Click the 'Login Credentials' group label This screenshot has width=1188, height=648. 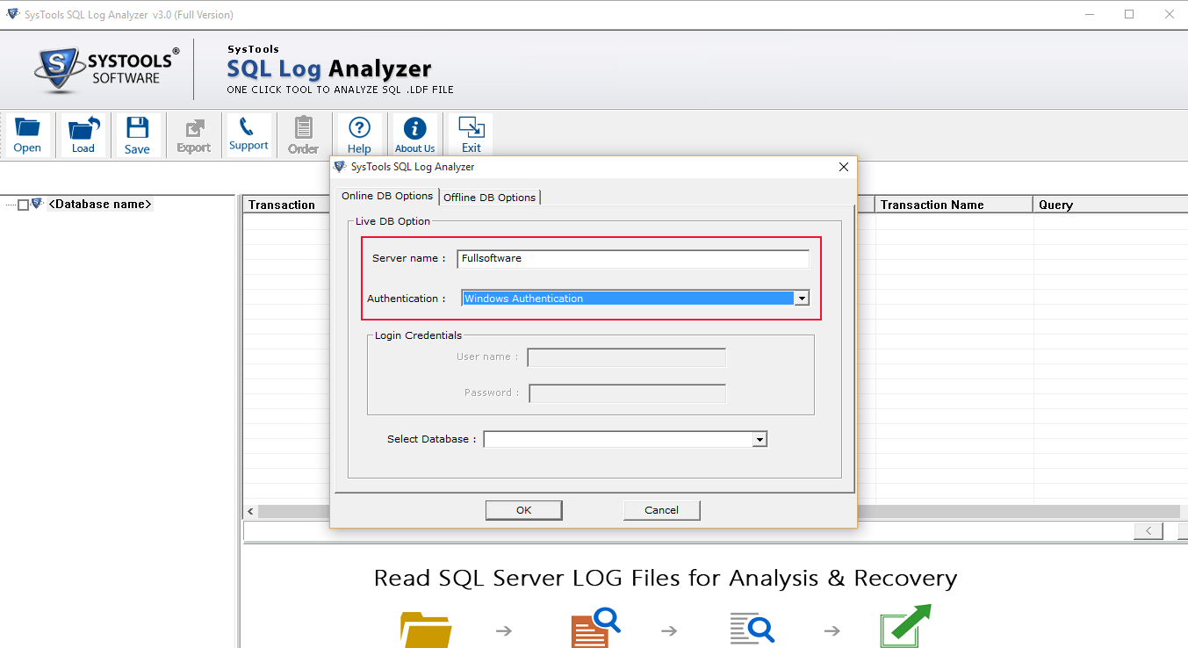point(418,335)
